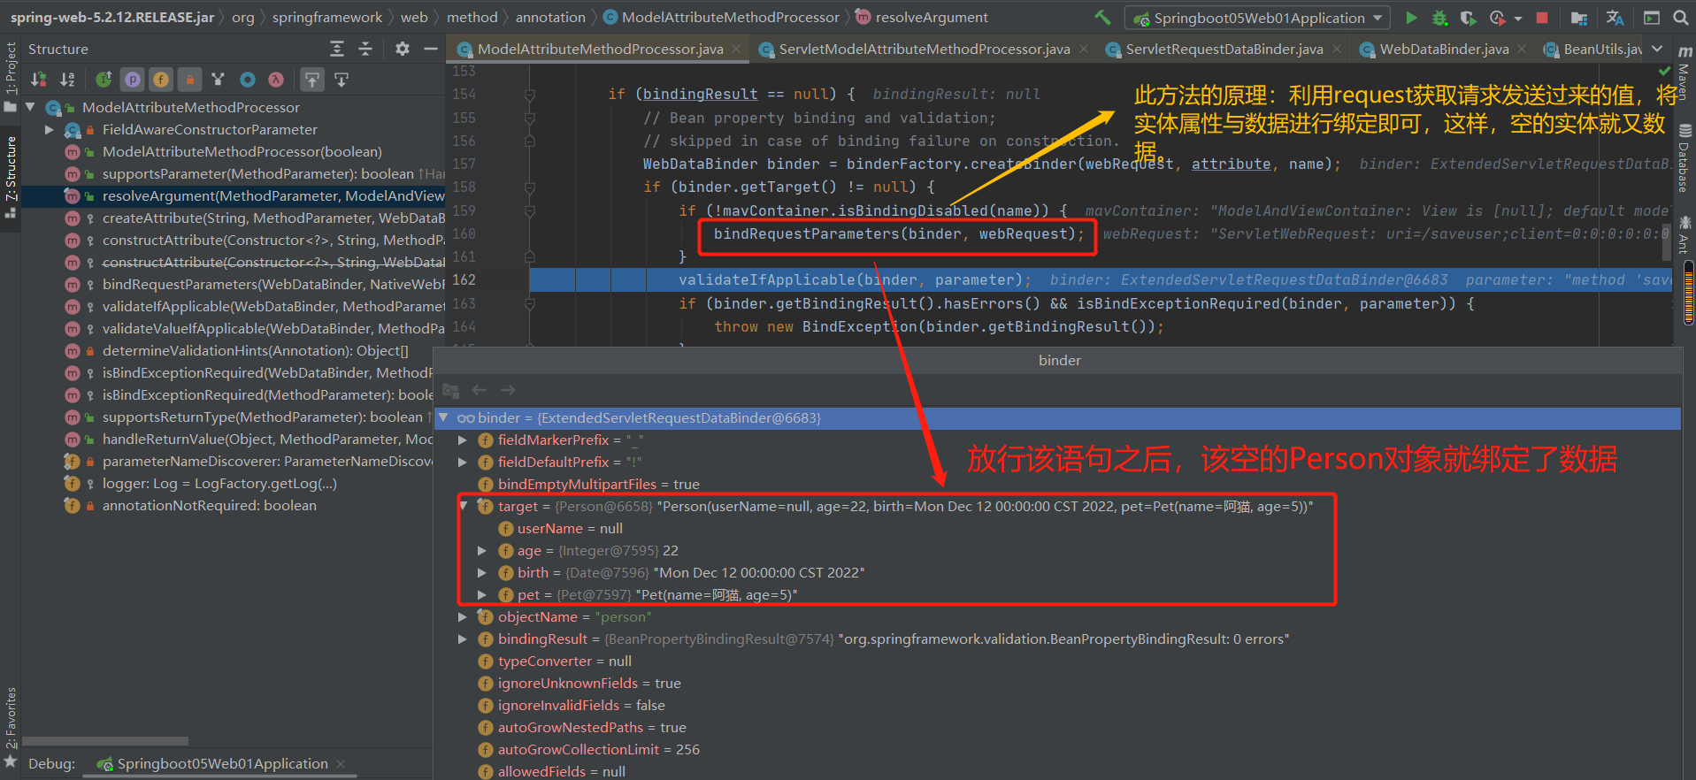
Task: Click the Structure panel horizontal scrollbar
Action: coord(105,741)
